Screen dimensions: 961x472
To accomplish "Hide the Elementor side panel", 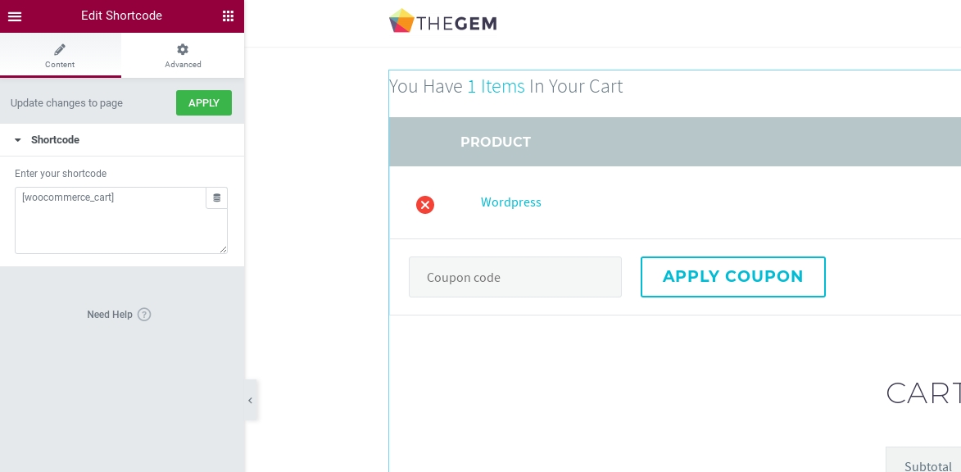I will [251, 401].
